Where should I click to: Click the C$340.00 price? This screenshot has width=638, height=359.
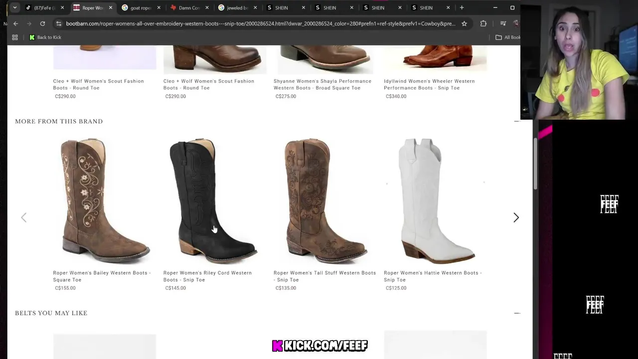coord(396,96)
